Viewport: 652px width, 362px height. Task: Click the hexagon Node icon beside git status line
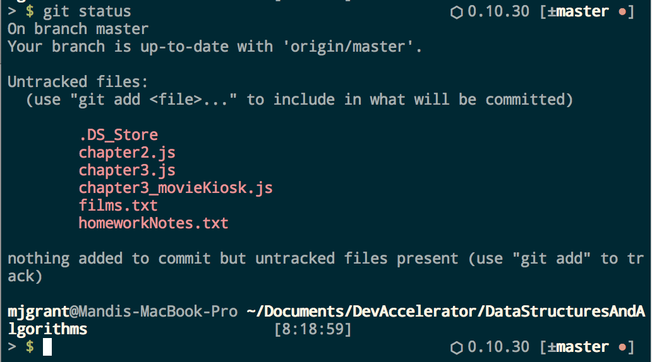(x=456, y=12)
